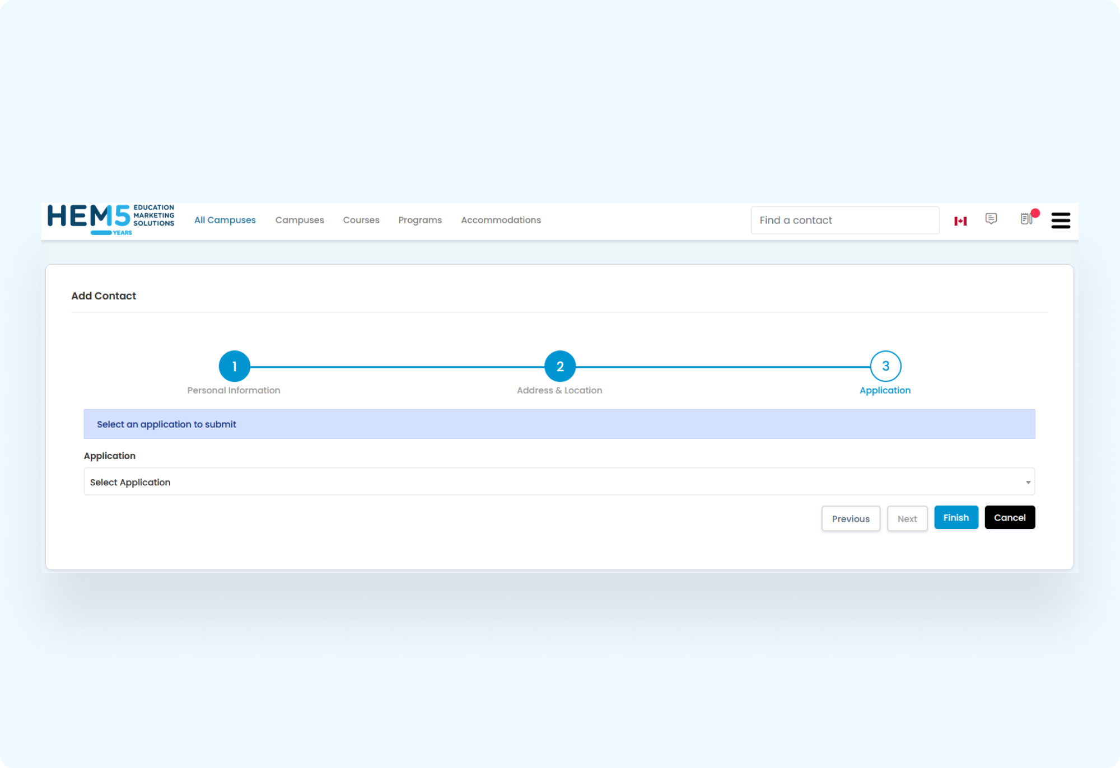Click the Previous button
Viewport: 1120px width, 768px height.
(851, 519)
